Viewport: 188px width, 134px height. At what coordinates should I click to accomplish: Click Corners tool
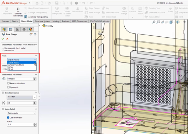[133, 10]
